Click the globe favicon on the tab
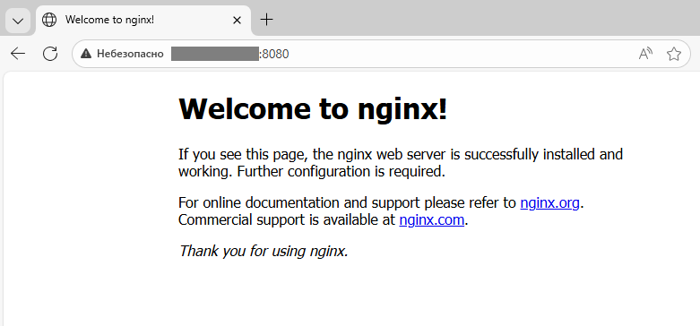 (x=49, y=20)
